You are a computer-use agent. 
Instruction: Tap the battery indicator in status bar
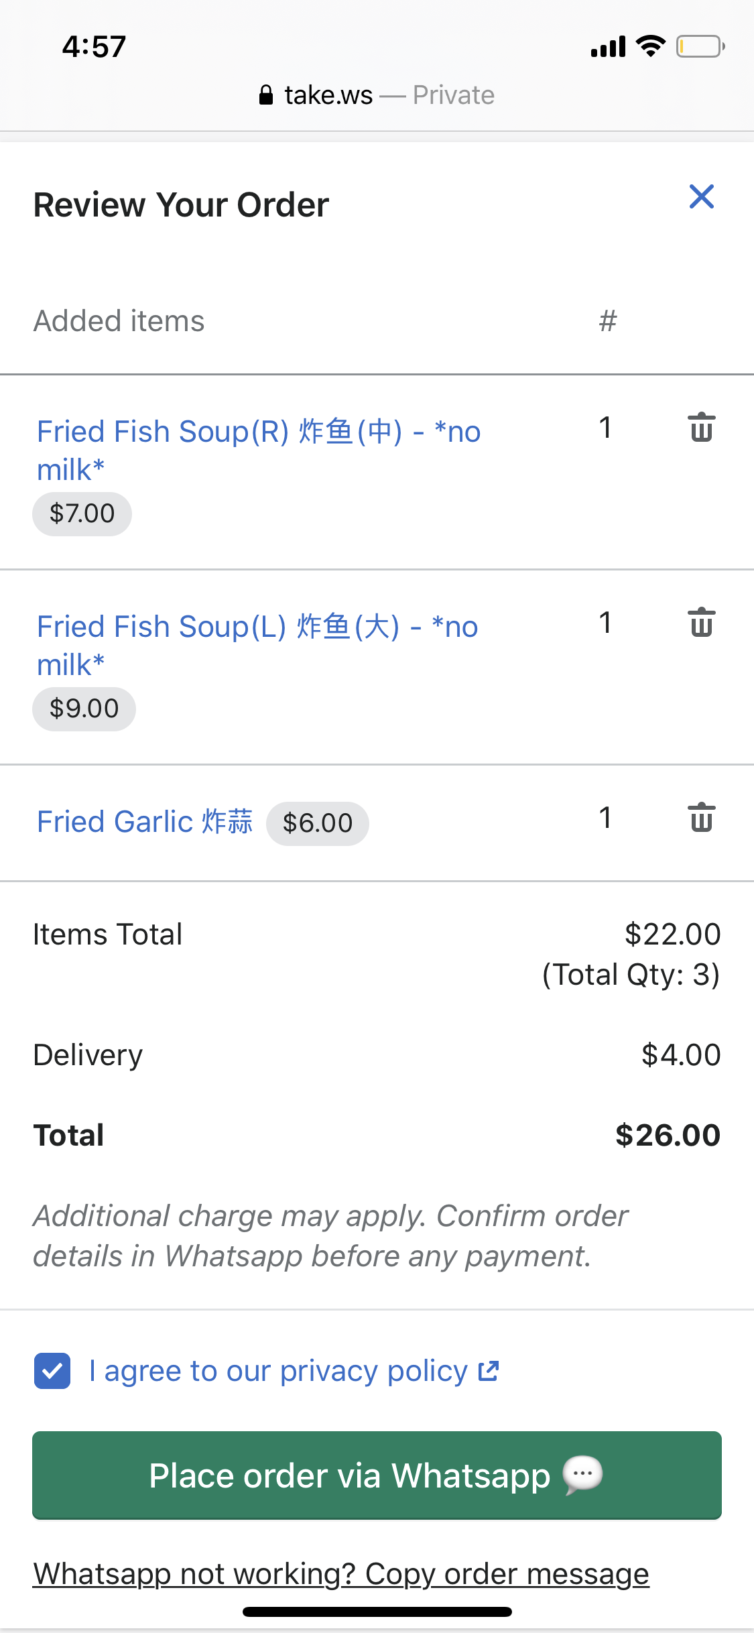pos(700,46)
